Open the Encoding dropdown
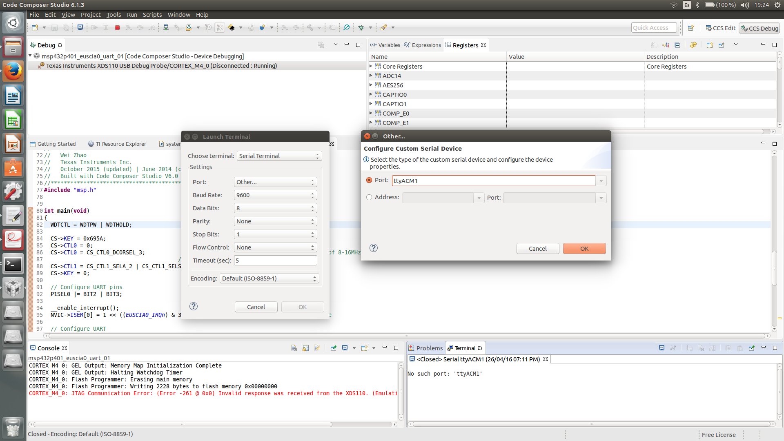The width and height of the screenshot is (784, 441). pos(269,278)
